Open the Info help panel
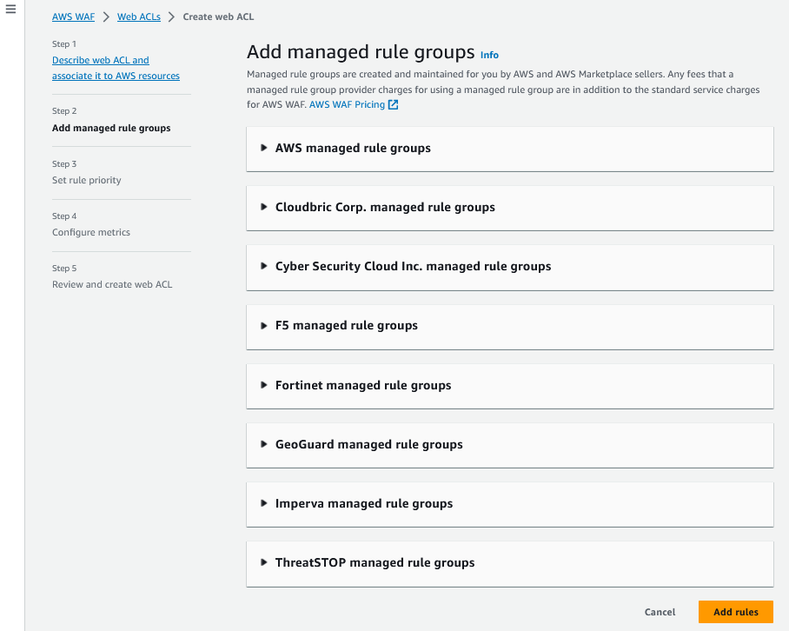Image resolution: width=789 pixels, height=631 pixels. 489,55
